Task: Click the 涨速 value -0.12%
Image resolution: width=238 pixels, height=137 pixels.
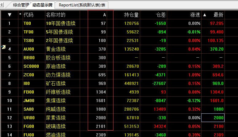Action: pos(194,101)
